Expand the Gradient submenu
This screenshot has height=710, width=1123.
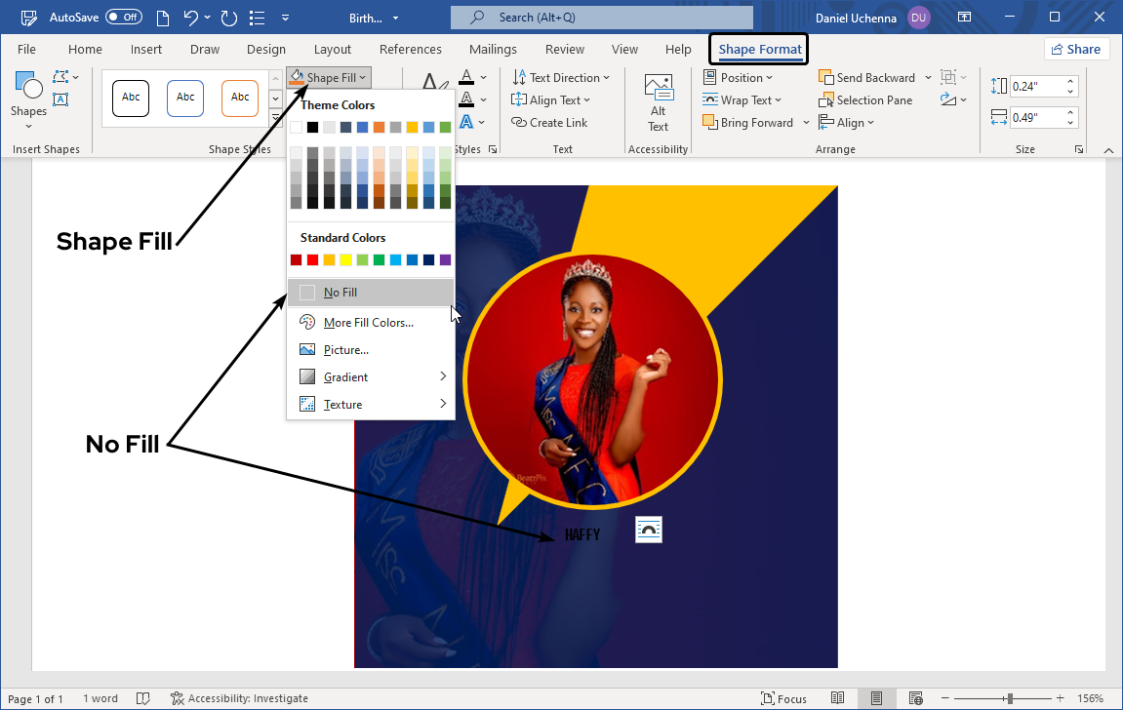click(371, 377)
